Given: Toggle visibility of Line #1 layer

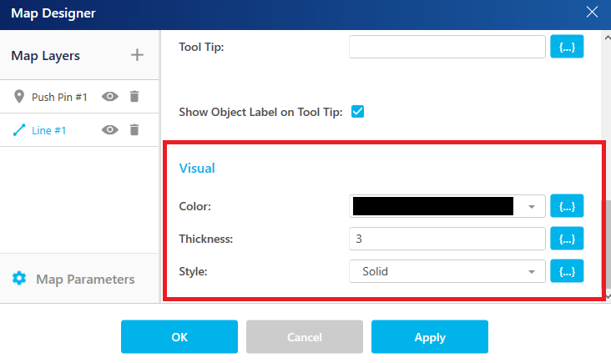Looking at the screenshot, I should click(x=110, y=129).
